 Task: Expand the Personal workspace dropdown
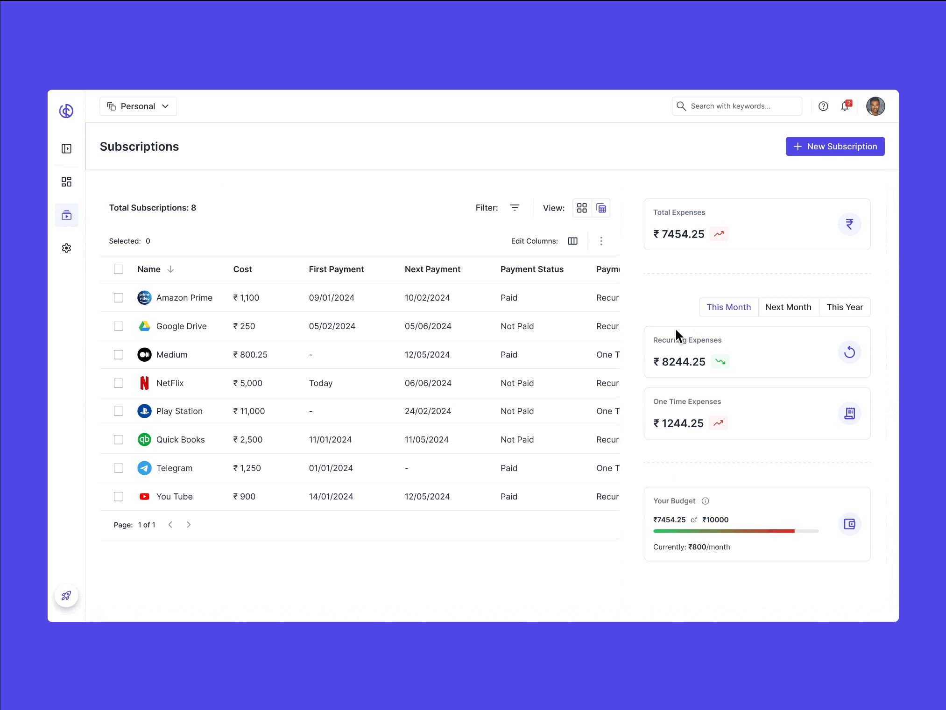coord(138,106)
